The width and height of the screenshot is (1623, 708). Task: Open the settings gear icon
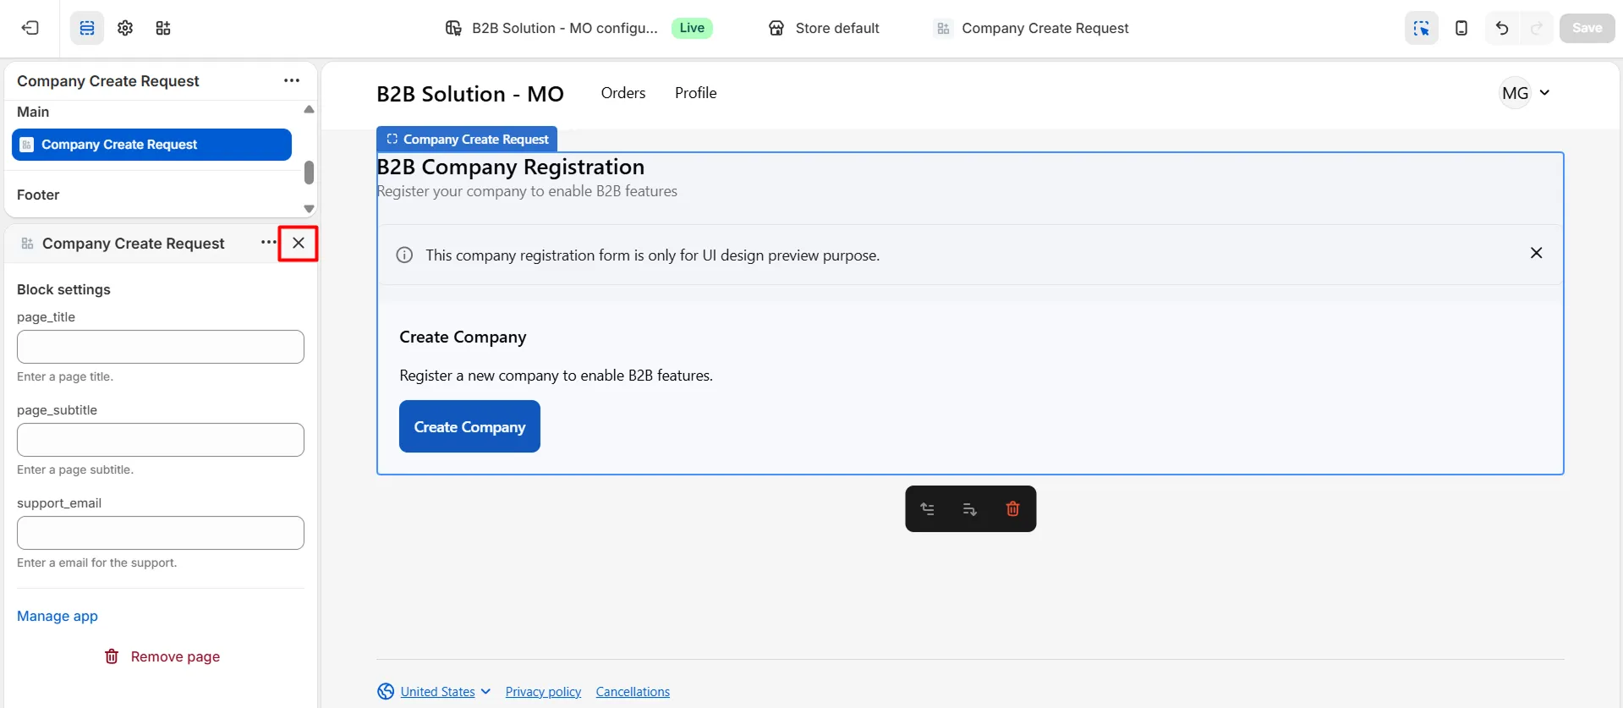coord(125,28)
